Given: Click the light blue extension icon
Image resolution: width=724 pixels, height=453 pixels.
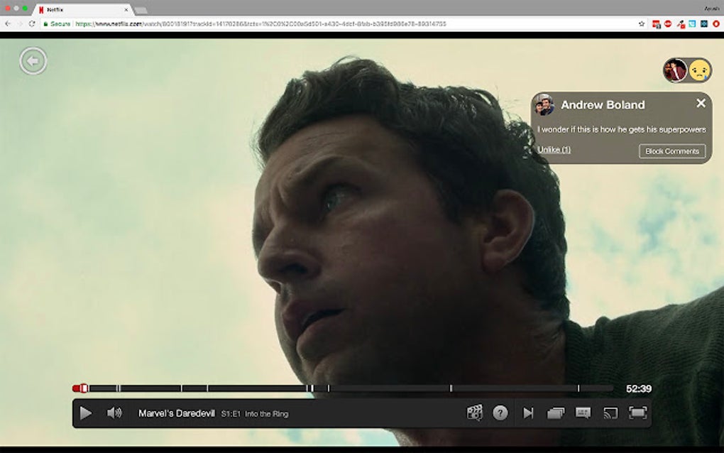Looking at the screenshot, I should click(x=692, y=23).
